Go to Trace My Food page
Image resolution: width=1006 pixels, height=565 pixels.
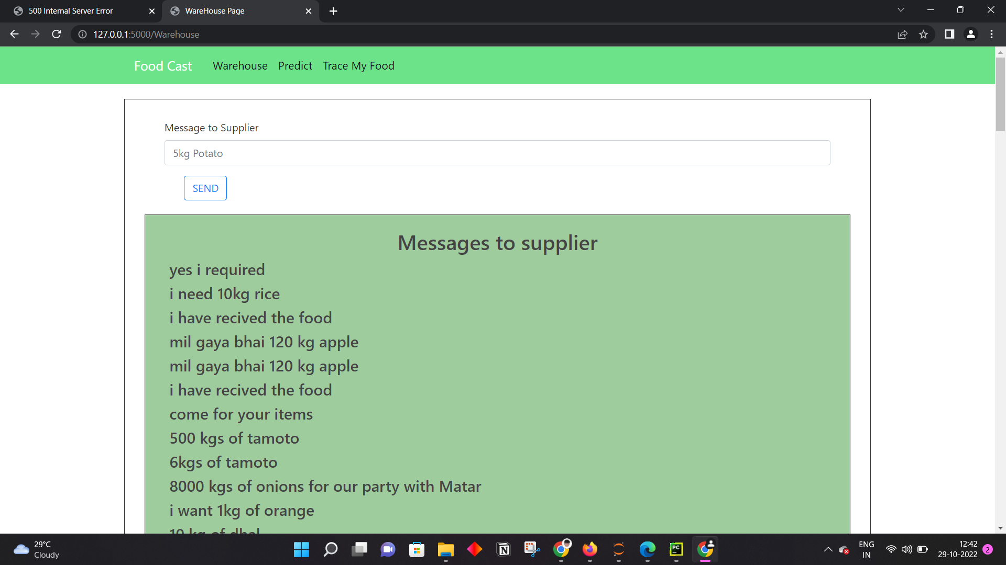pos(358,66)
